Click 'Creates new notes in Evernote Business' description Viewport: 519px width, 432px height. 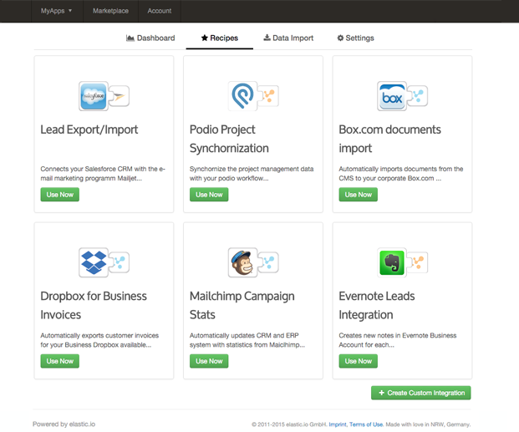coord(398,340)
